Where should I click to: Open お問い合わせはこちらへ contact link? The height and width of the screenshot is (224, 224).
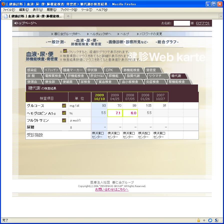coord(112,189)
